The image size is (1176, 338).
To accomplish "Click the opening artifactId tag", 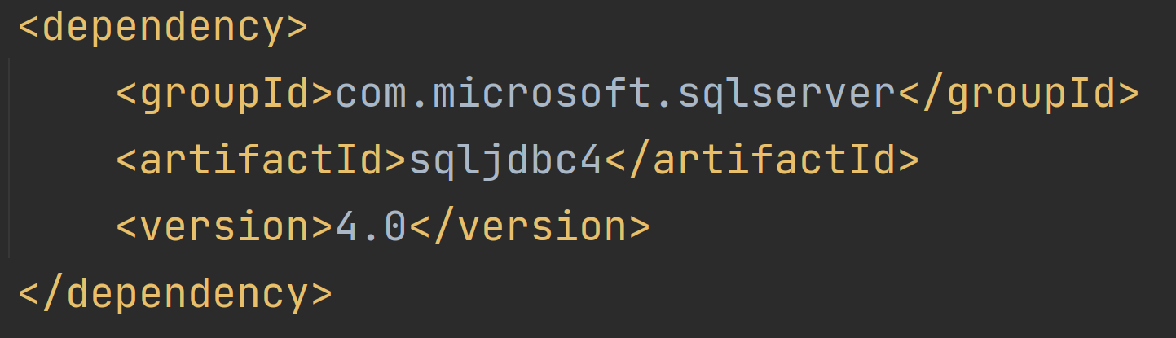I will pyautogui.click(x=261, y=160).
